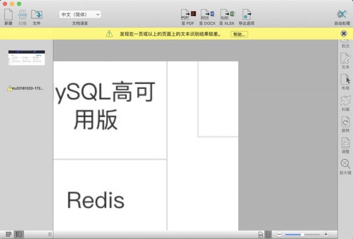This screenshot has height=239, width=353.
Task: Export to Excel using 至 XLSX
Action: point(227,17)
